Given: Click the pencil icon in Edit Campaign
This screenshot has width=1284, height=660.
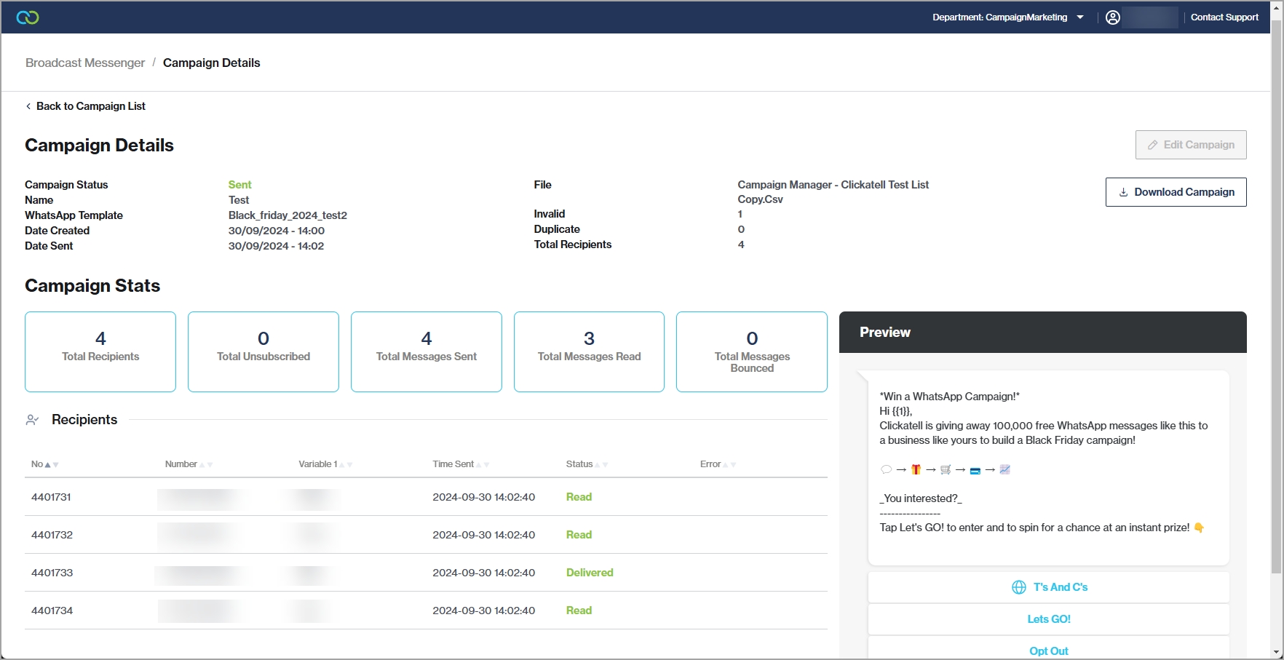Looking at the screenshot, I should click(1152, 145).
